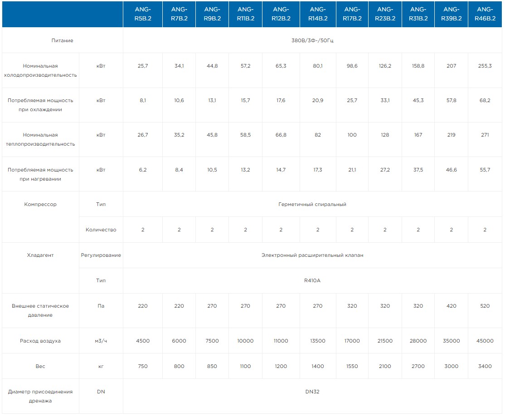This screenshot has width=505, height=417.
Task: Click the ANG-R46B.2 column header
Action: (x=485, y=14)
